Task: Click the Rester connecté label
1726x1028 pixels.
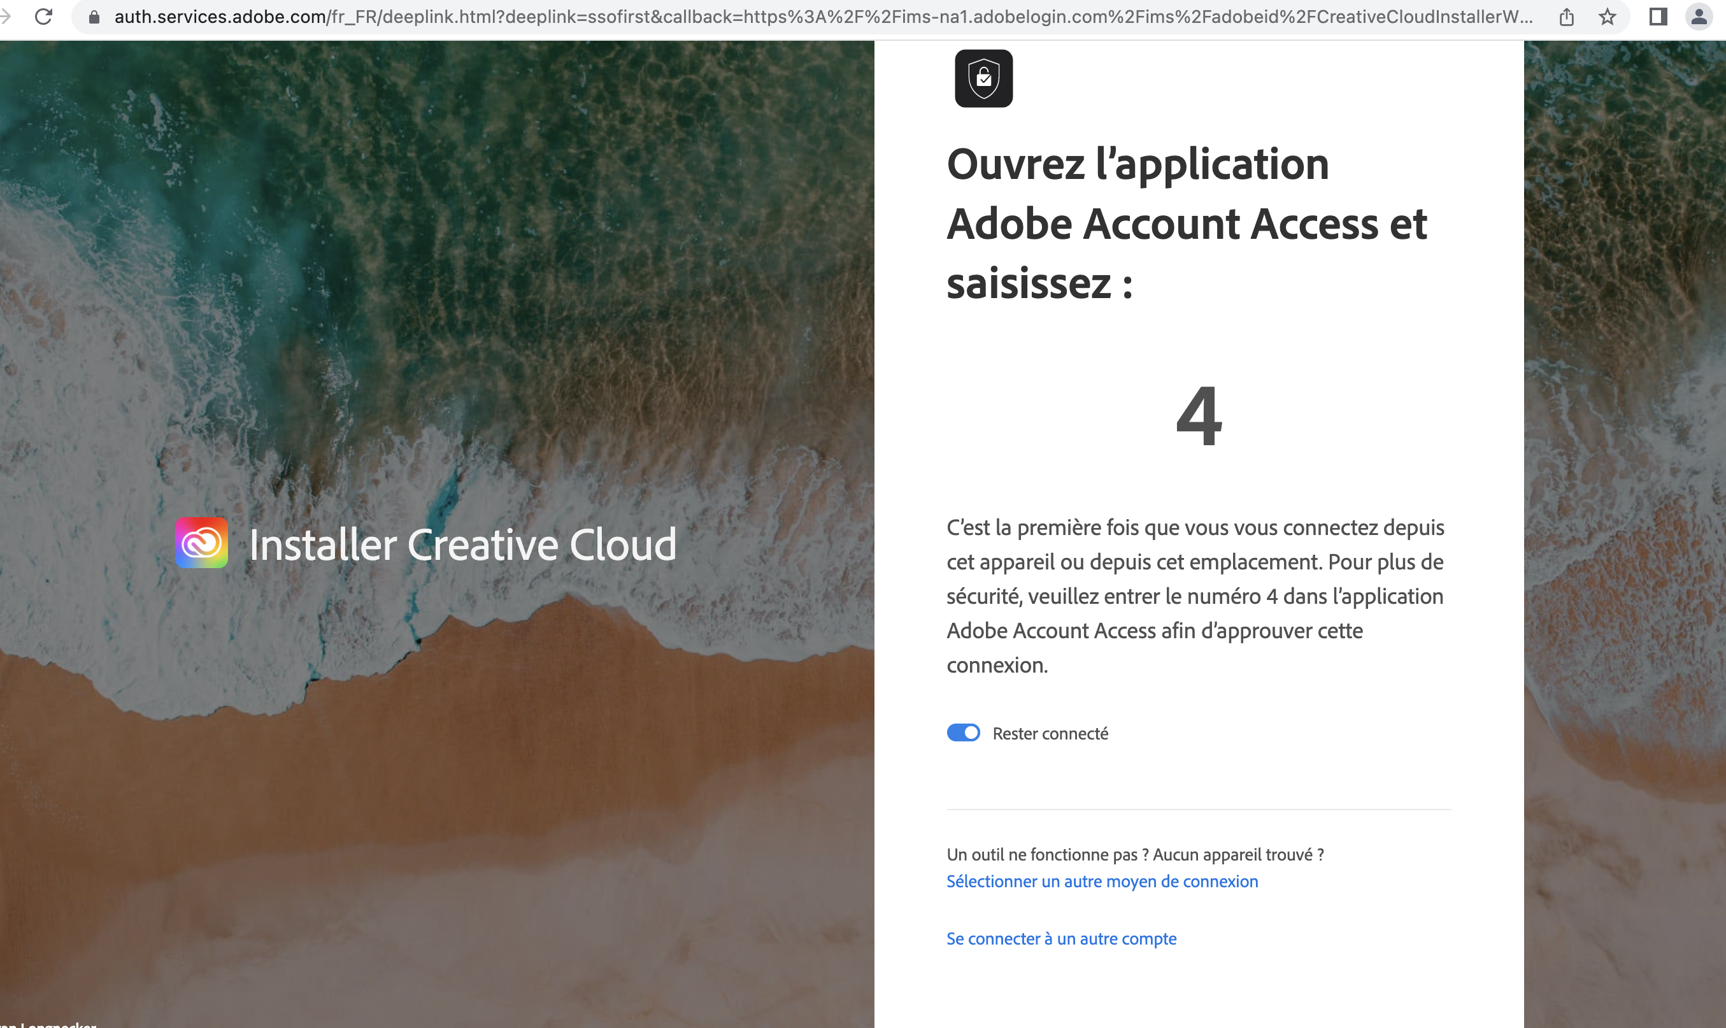Action: click(1050, 734)
